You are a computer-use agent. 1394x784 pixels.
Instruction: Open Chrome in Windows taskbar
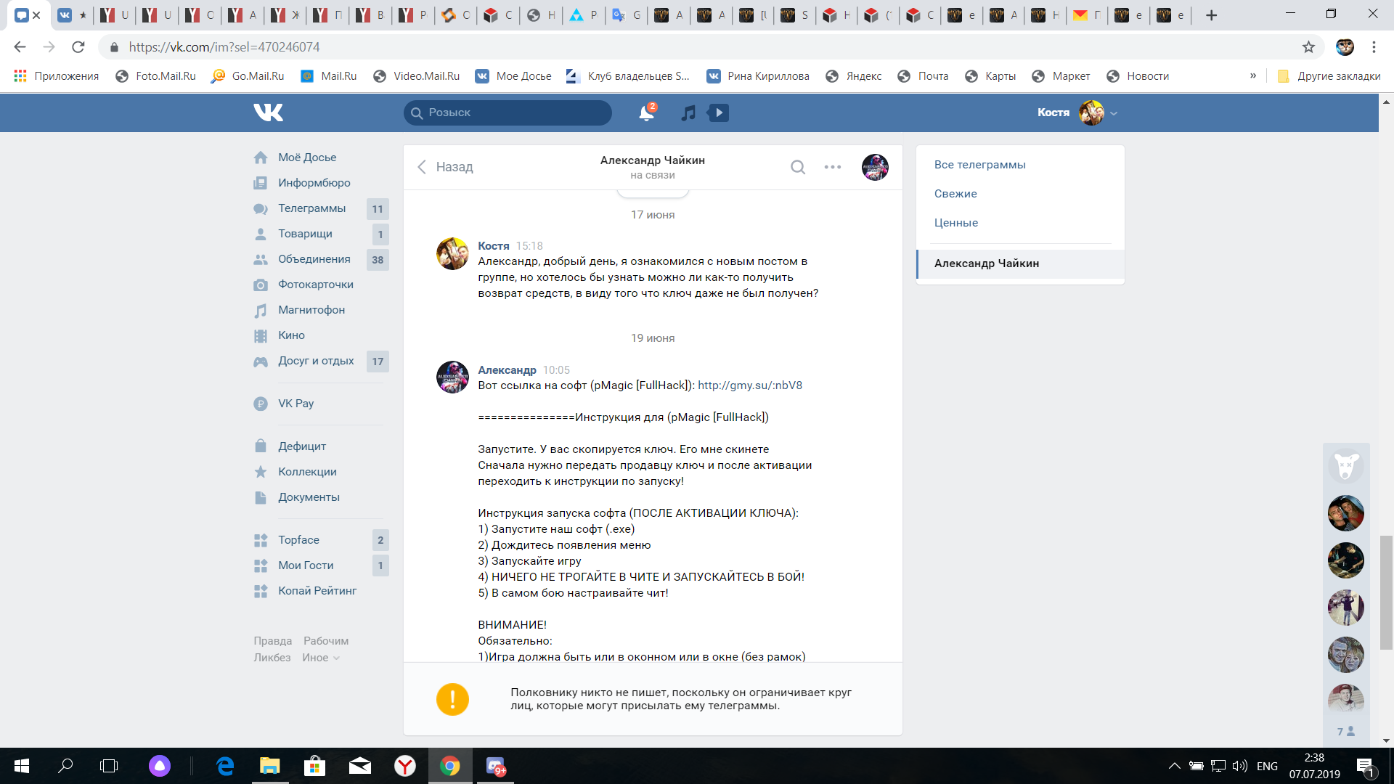pyautogui.click(x=450, y=766)
